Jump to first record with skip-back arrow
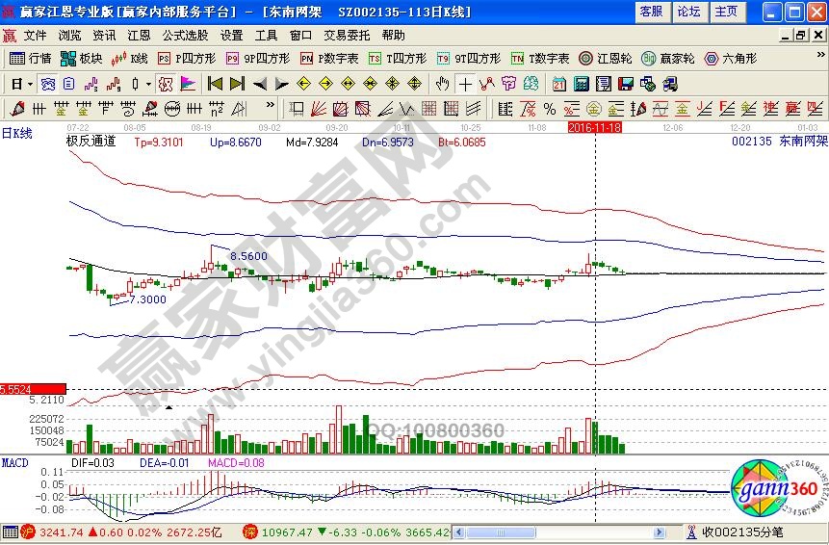Screen dimensions: 829x545 click(x=215, y=84)
